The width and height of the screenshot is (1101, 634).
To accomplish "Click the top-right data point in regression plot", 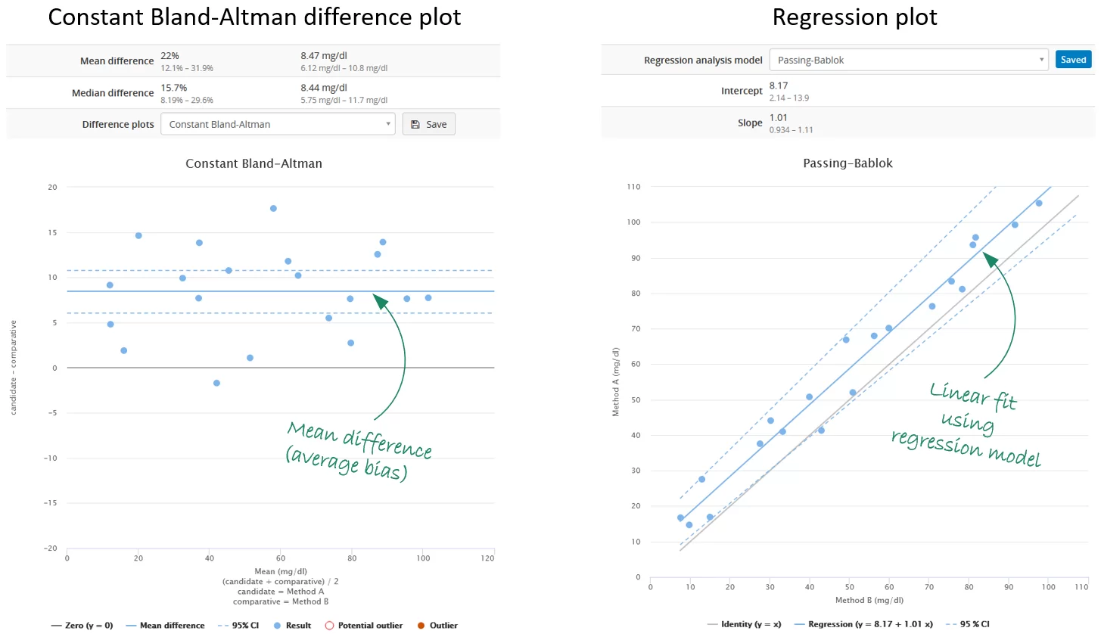I will point(1039,203).
